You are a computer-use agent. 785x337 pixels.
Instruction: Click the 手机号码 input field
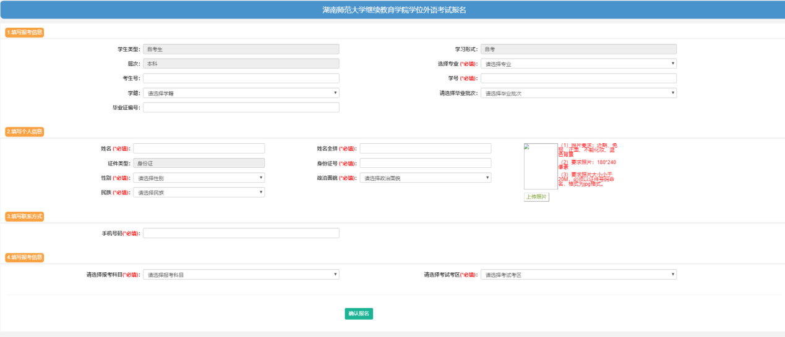pos(241,233)
